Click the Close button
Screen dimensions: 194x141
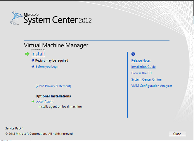[177, 134]
